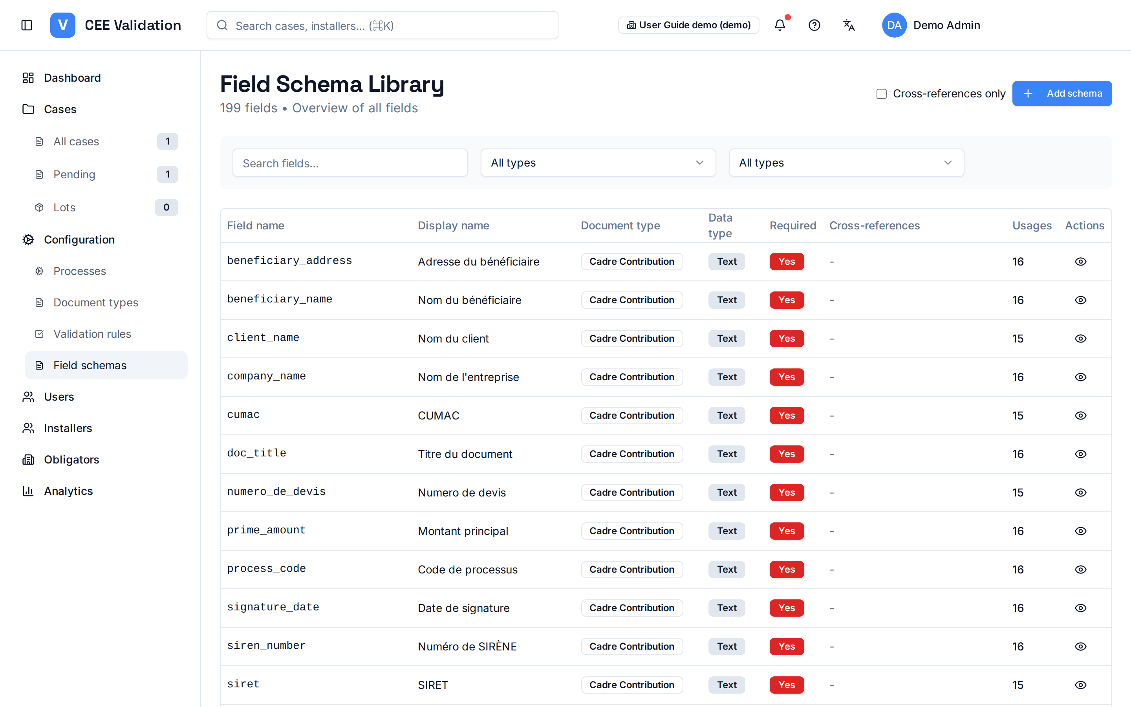The image size is (1131, 707).
Task: Open Validation rules in sidebar
Action: point(106,334)
